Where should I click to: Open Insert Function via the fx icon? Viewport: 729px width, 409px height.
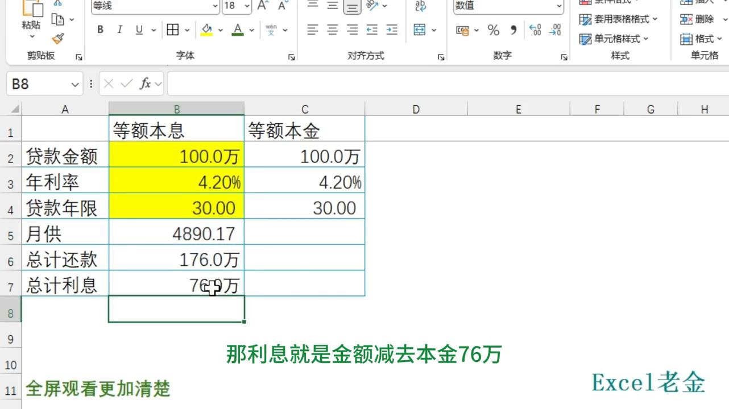147,84
